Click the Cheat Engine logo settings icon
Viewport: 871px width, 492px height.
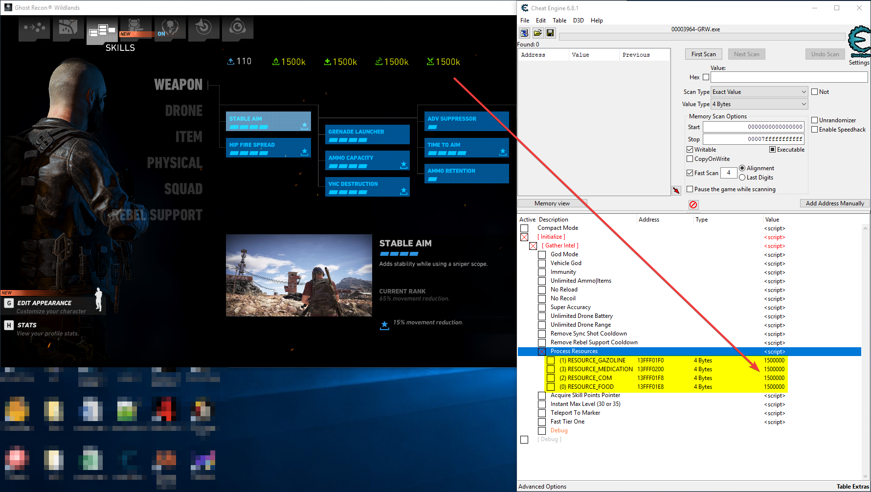pyautogui.click(x=859, y=42)
